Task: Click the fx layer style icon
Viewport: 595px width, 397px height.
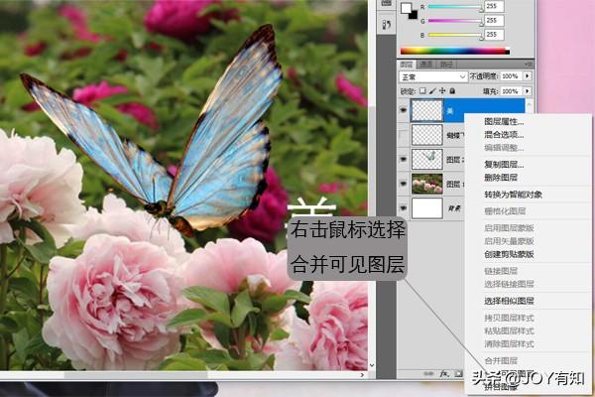Action: click(444, 374)
